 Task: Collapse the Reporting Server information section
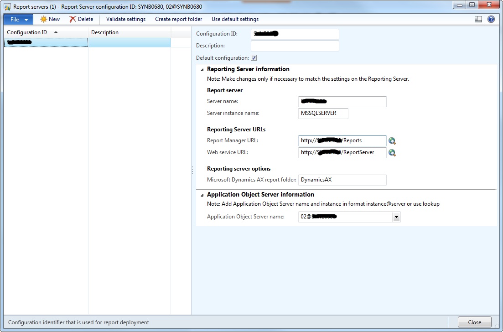pyautogui.click(x=202, y=69)
